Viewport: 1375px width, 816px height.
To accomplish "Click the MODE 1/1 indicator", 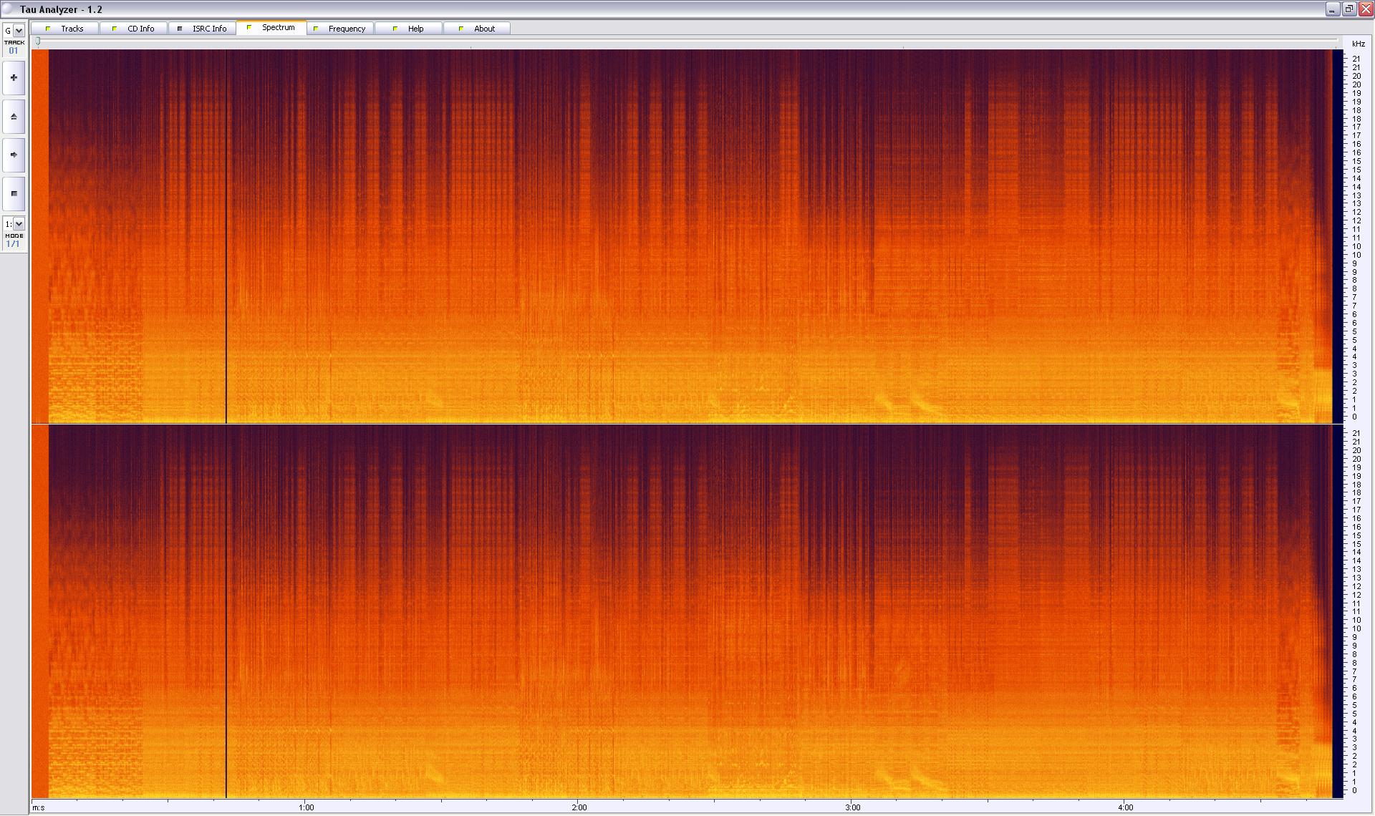I will tap(14, 241).
